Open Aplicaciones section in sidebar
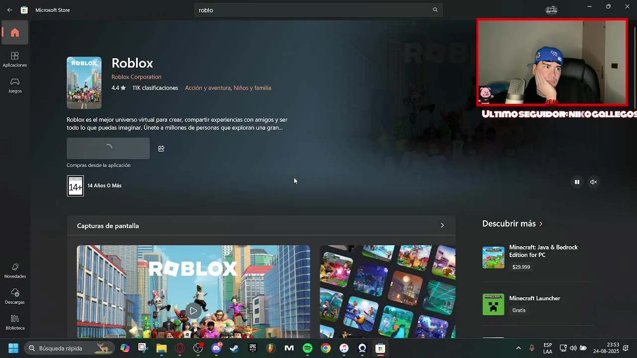The height and width of the screenshot is (358, 637). pos(15,59)
